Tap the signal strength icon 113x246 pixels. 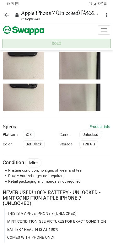(94, 4)
